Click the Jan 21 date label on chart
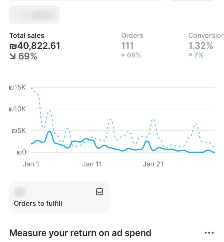Screen dimensions: 224x242 click(153, 164)
